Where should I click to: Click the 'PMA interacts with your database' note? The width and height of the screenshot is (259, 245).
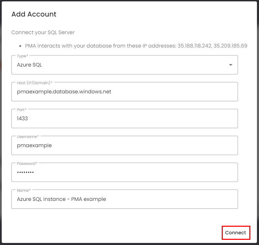[x=100, y=45]
